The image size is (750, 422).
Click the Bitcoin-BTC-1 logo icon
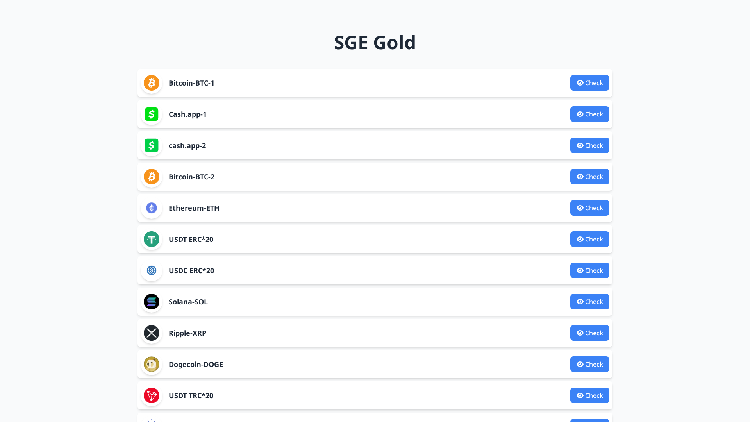pos(151,83)
